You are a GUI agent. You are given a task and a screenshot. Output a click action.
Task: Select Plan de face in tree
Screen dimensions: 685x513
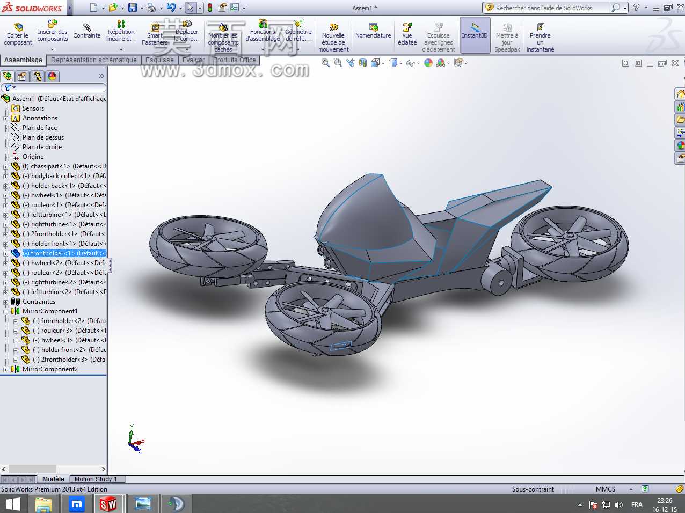pos(40,128)
